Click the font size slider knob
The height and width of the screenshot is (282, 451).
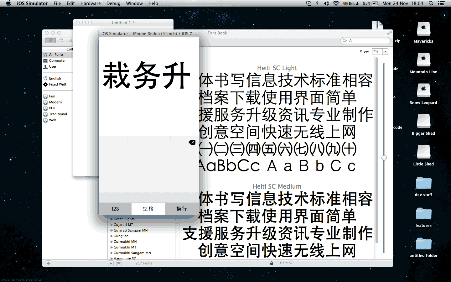384,158
